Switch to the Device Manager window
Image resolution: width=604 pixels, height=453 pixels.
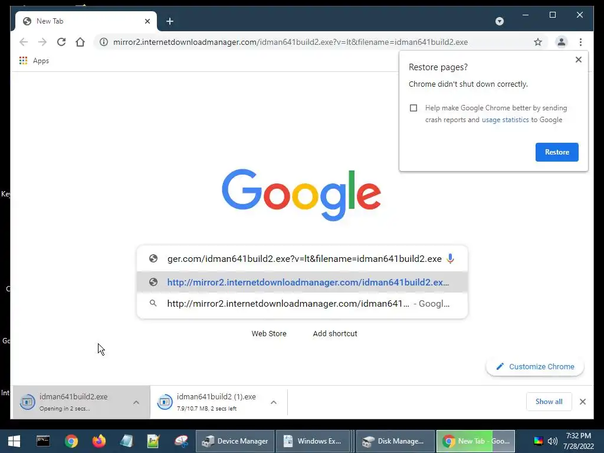click(235, 441)
